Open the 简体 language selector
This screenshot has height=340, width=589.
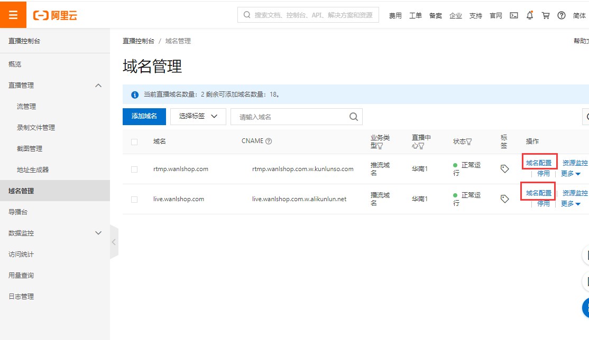point(579,15)
